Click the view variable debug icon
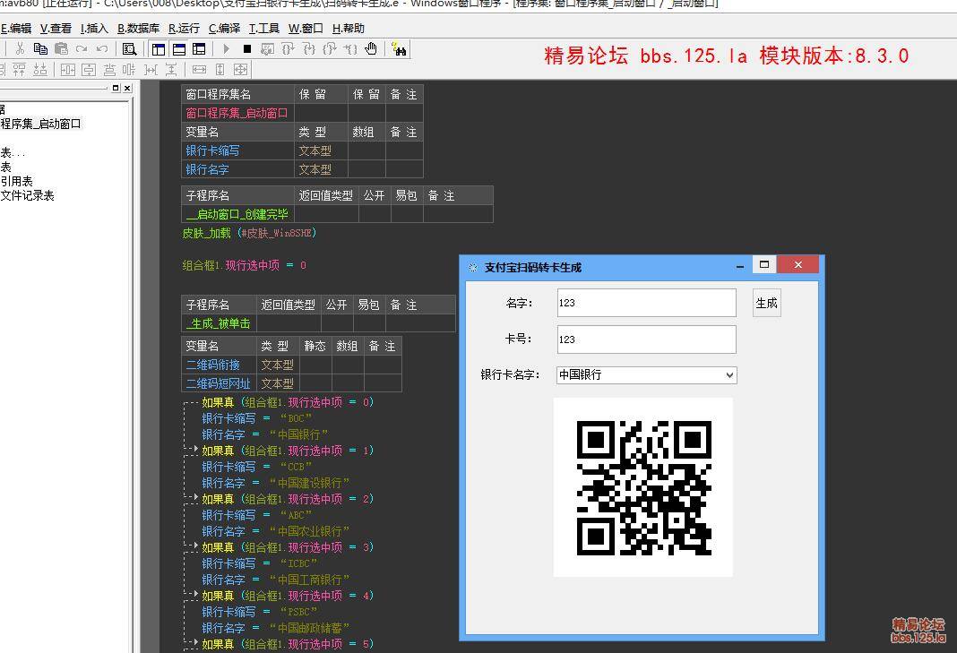The height and width of the screenshot is (653, 957). pos(267,49)
